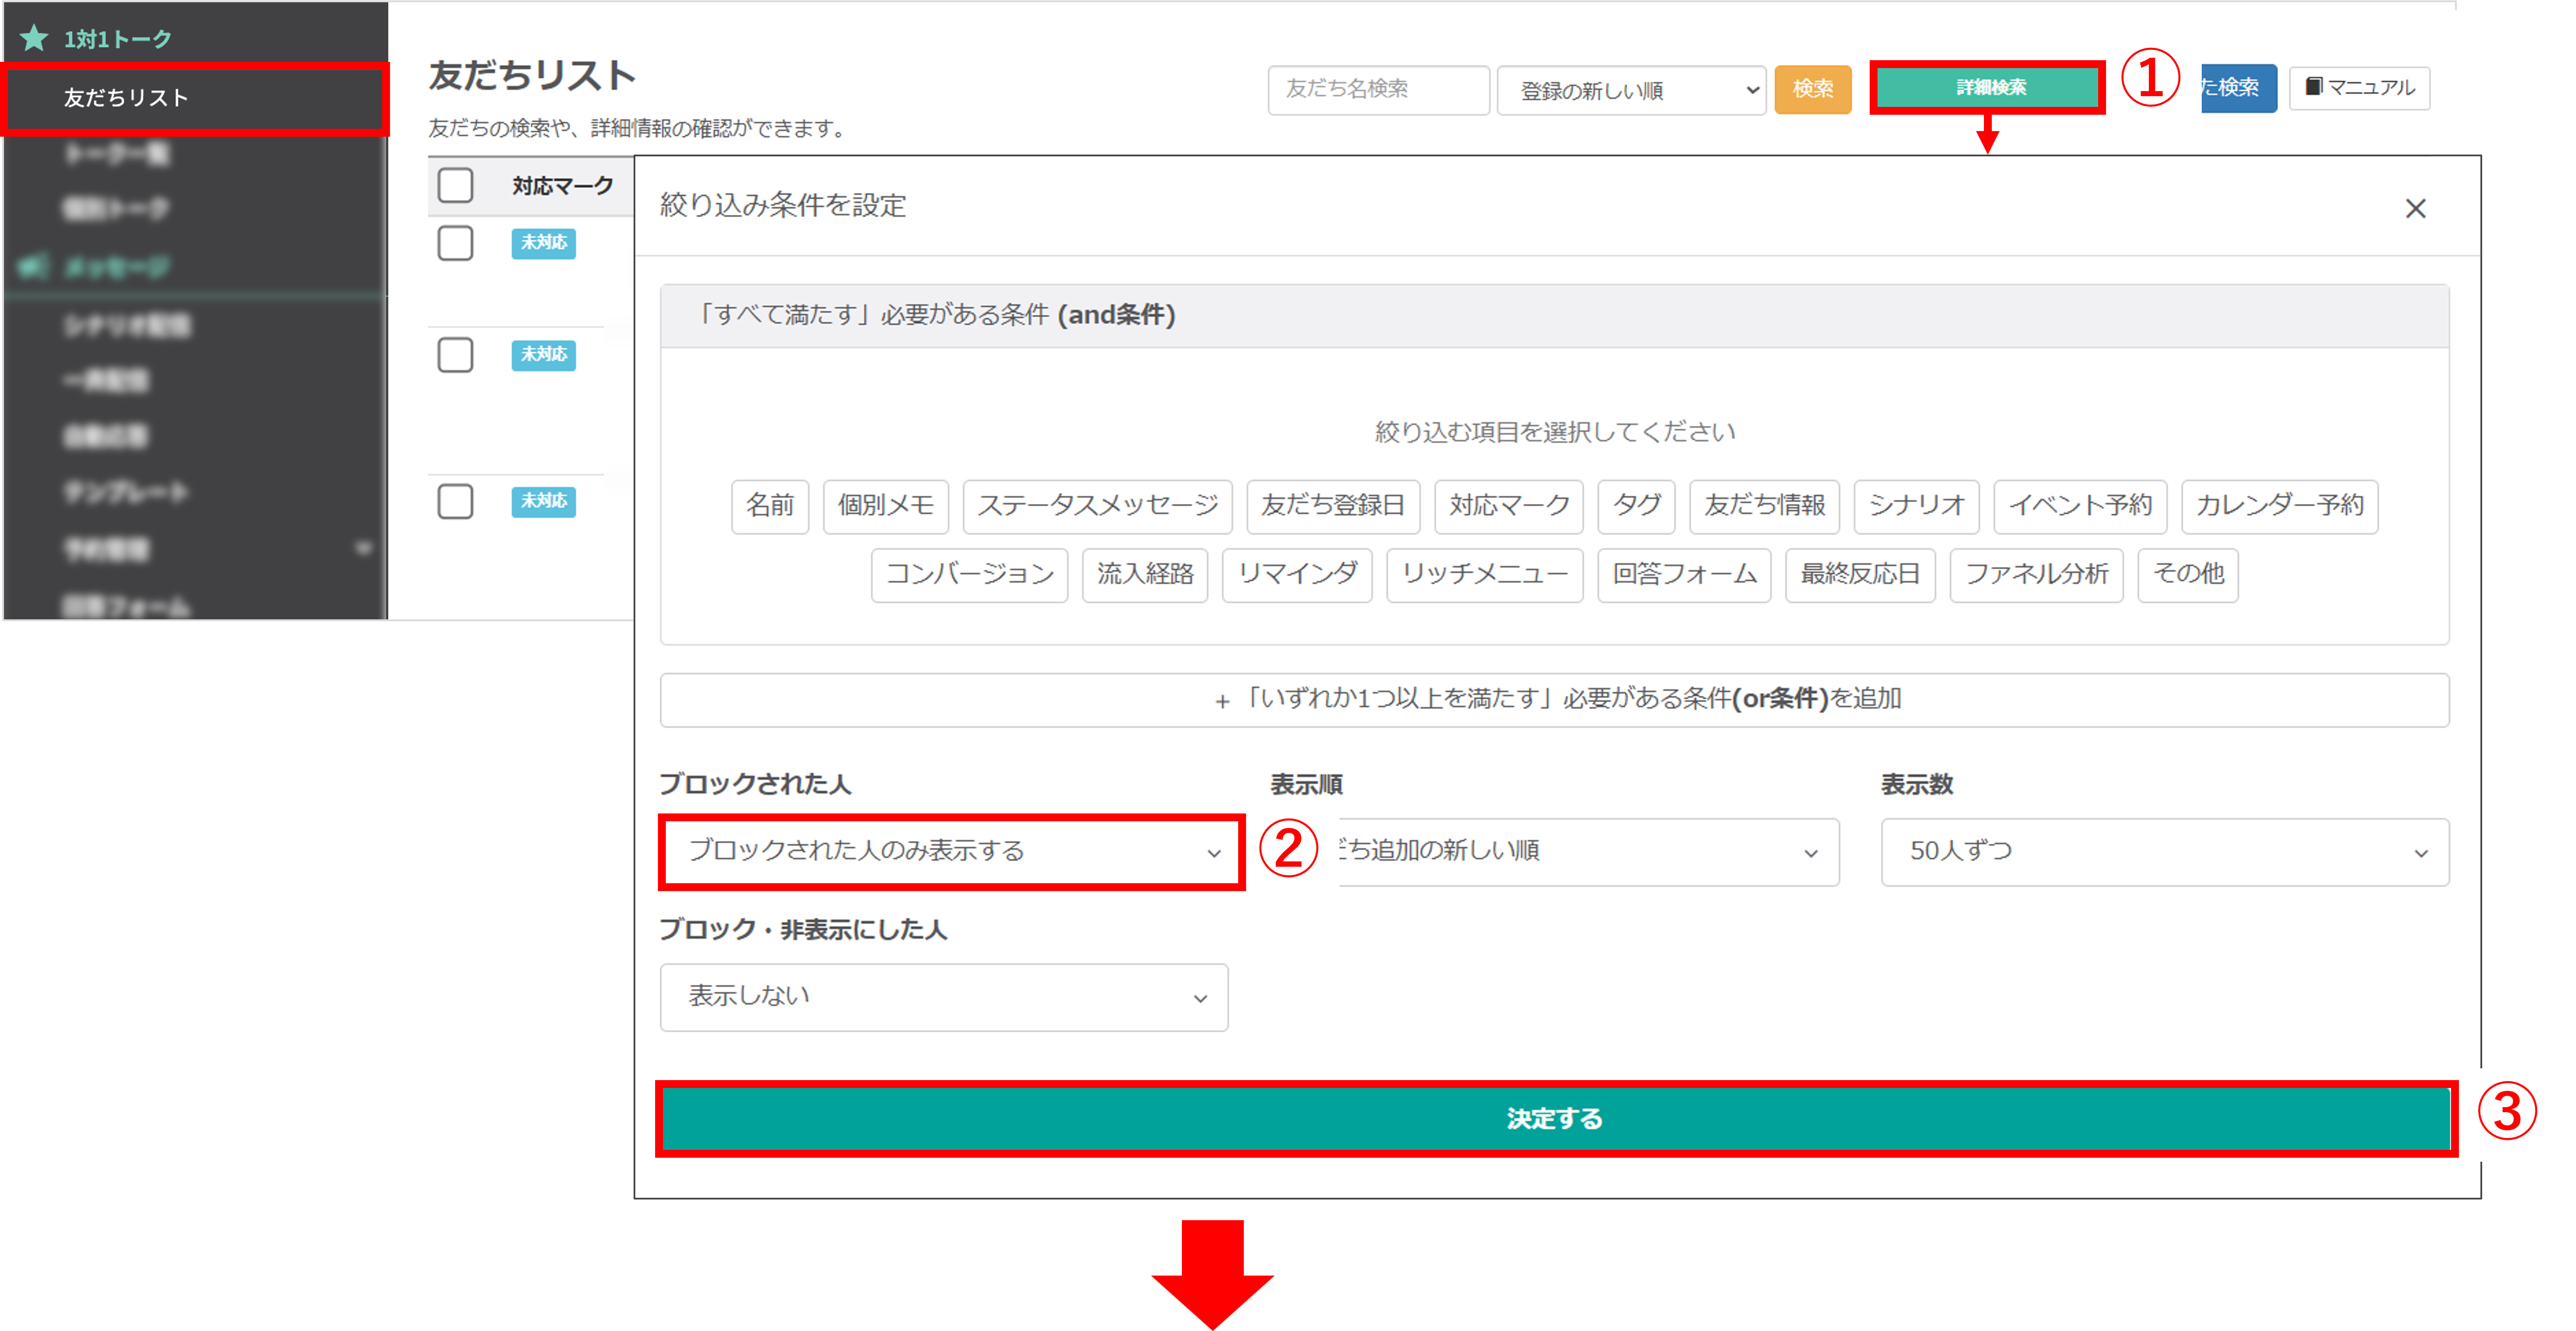Check the first friend row checkbox
Screen dimensions: 2576x1331
tap(455, 243)
